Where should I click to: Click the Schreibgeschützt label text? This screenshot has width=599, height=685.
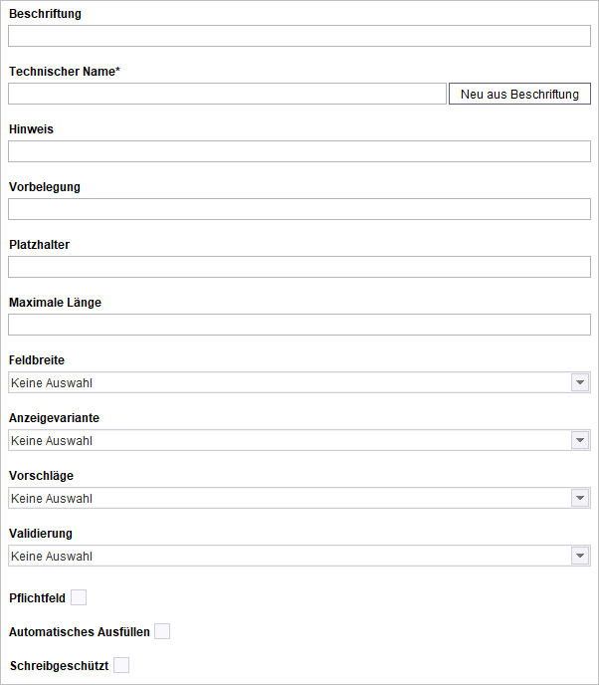[x=59, y=666]
